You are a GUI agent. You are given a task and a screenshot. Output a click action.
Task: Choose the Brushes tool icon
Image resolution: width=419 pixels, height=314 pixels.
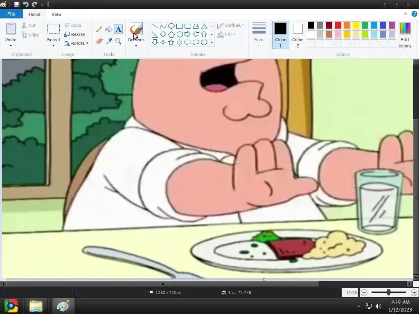(x=136, y=29)
